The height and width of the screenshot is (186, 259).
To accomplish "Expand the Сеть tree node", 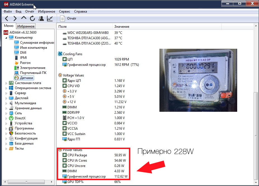I will pos(6,113).
